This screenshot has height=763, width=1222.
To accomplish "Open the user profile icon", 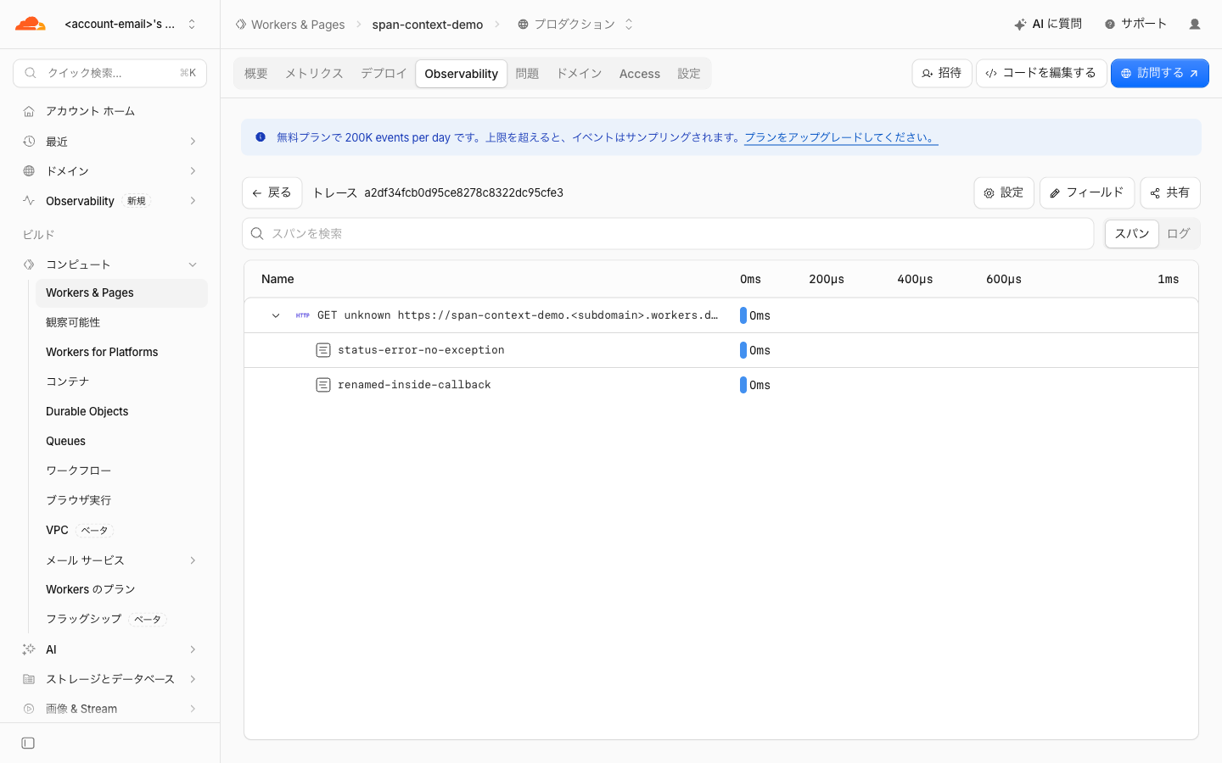I will 1195,24.
